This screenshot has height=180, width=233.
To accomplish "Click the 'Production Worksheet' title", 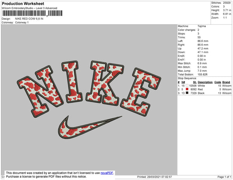I will pos(23,3).
